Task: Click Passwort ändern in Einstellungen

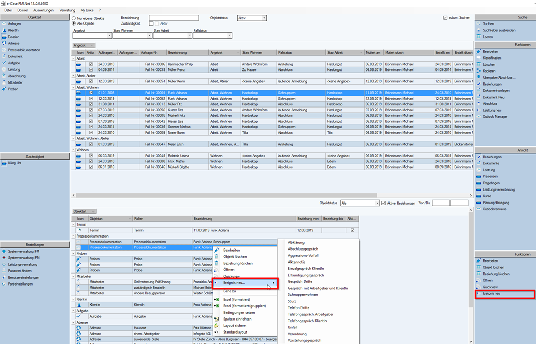Action: pos(20,270)
